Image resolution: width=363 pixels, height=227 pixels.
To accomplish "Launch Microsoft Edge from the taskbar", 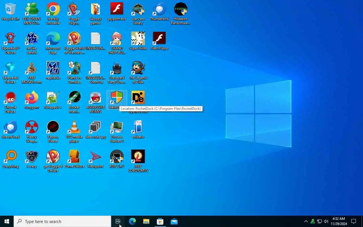I will [x=132, y=221].
